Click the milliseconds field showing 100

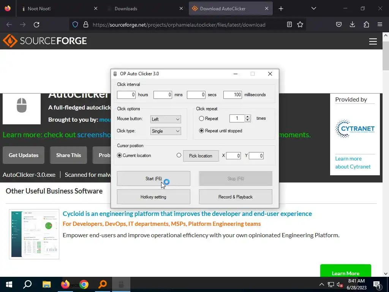tap(232, 95)
